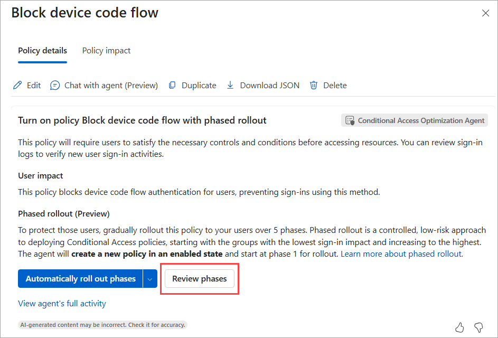Open Chat with agent speech bubble icon
The width and height of the screenshot is (498, 338).
55,86
